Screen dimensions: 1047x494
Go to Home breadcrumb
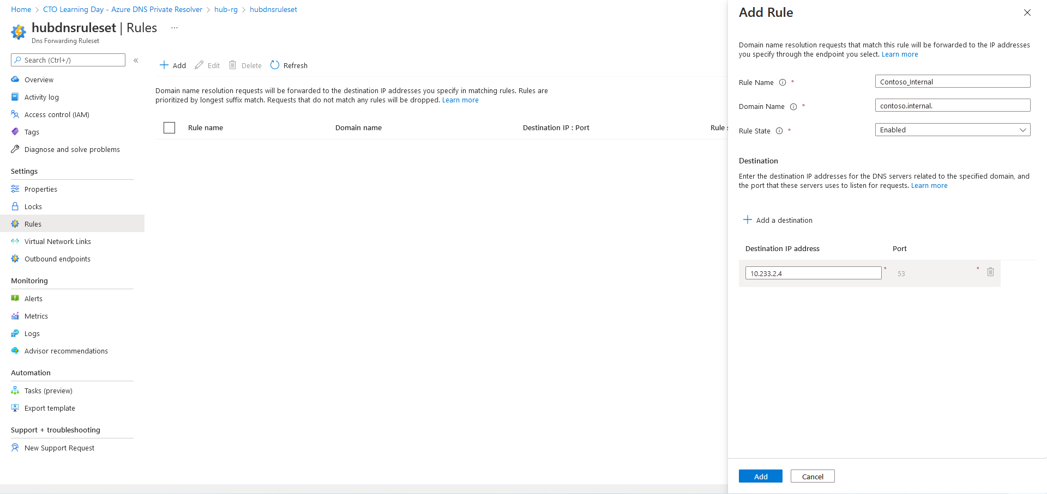coord(21,9)
